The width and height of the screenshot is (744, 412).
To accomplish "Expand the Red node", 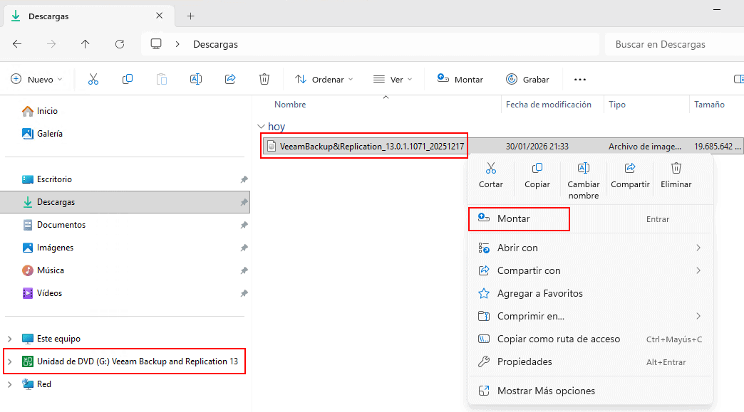I will (x=9, y=384).
